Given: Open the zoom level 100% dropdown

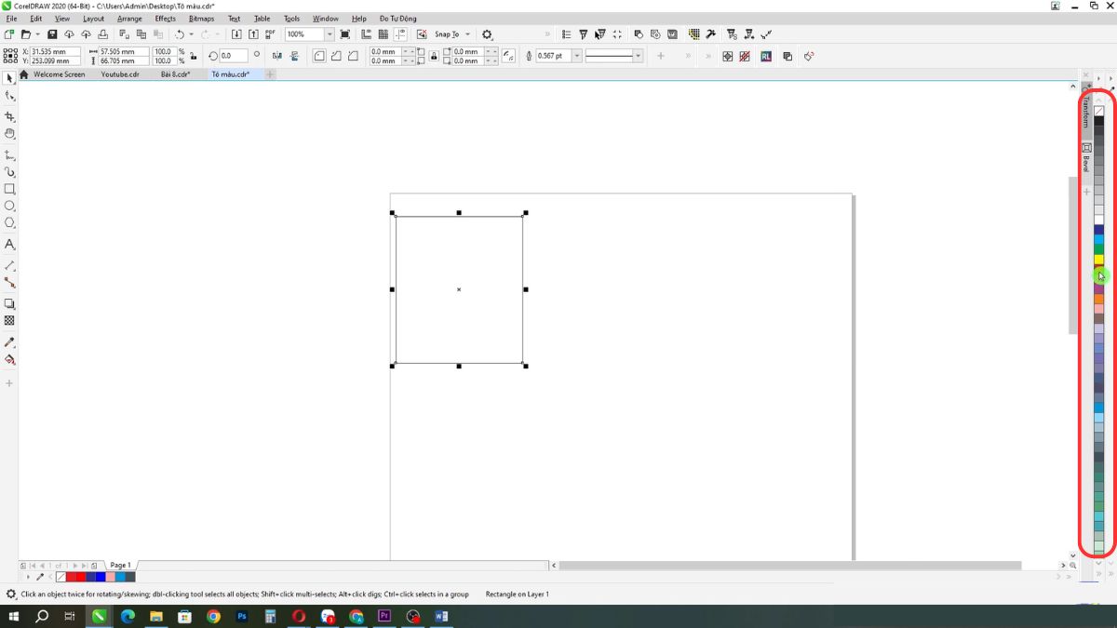Looking at the screenshot, I should pos(330,34).
